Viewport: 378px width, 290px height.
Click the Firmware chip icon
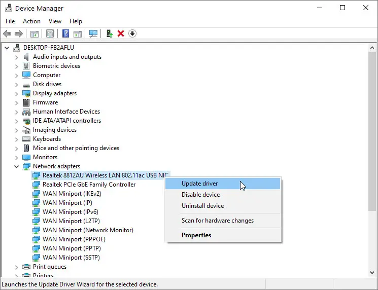[26, 102]
